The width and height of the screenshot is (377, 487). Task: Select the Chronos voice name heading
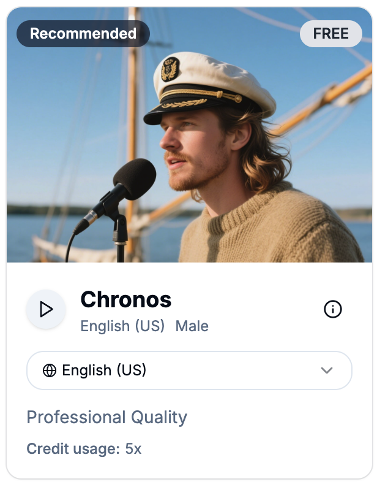point(126,299)
